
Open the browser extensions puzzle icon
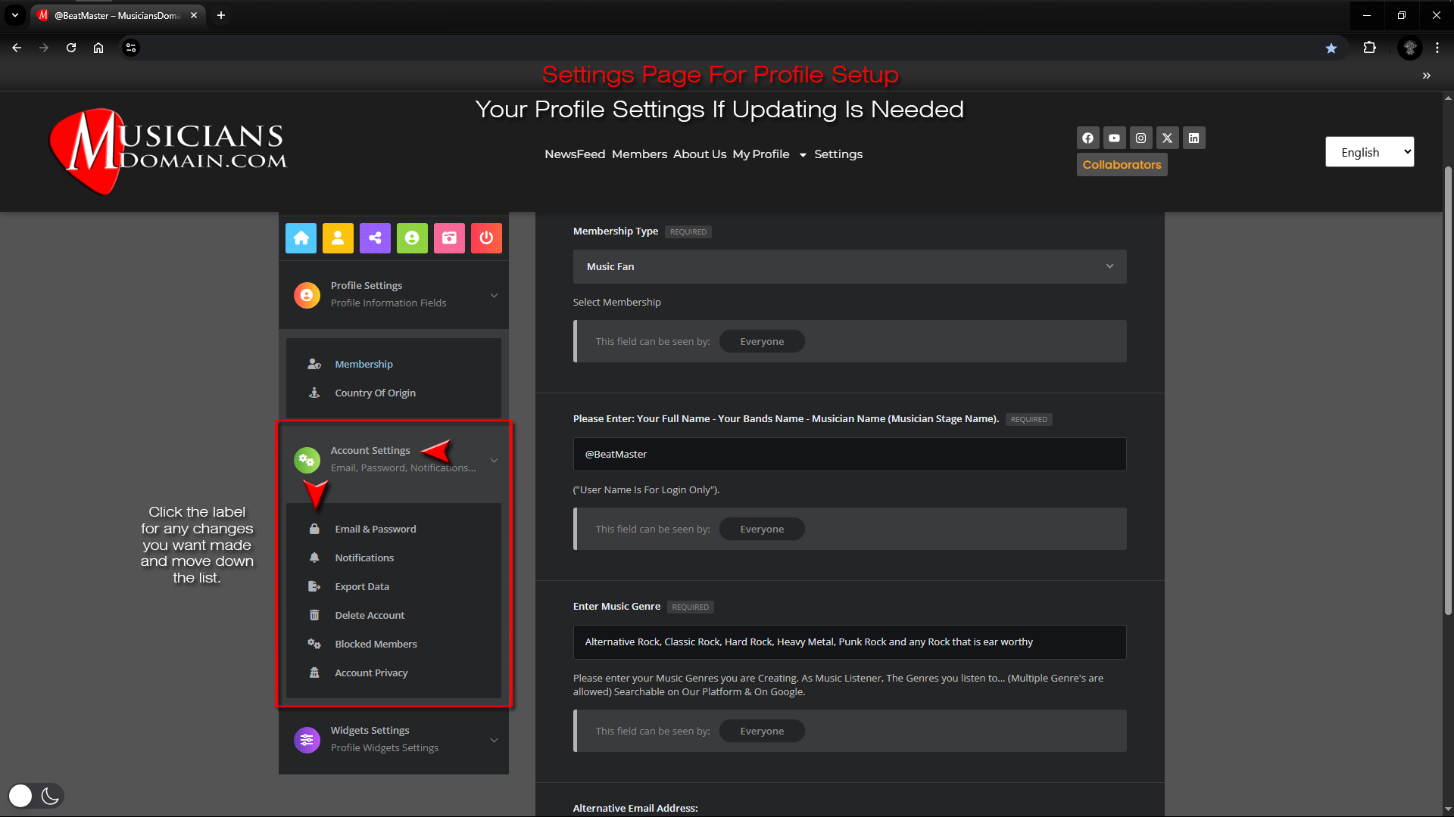pyautogui.click(x=1369, y=48)
